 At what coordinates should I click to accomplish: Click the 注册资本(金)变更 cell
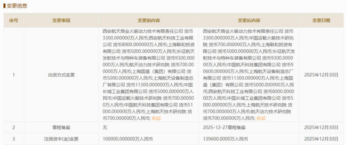61,139
